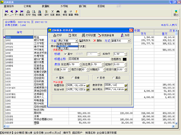Jump to last record with 最后 icon
The width and height of the screenshot is (181, 135).
click(21, 13)
